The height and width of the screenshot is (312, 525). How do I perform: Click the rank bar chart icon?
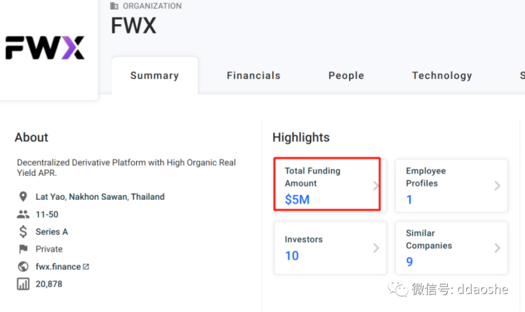click(23, 284)
